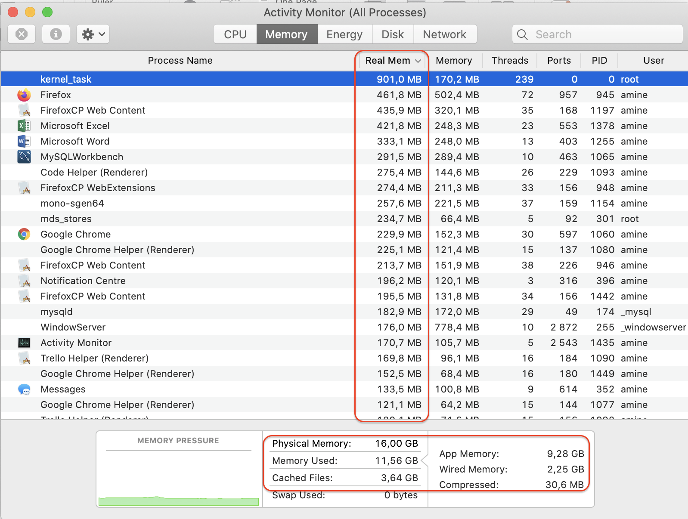The image size is (688, 519).
Task: Click the Google Chrome icon
Action: (x=24, y=235)
